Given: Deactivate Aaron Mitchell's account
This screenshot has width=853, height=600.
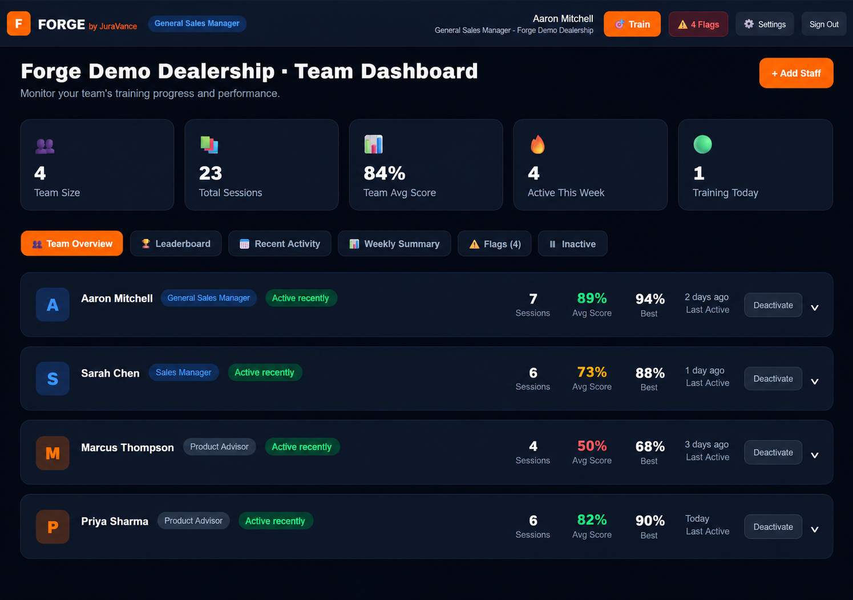Looking at the screenshot, I should pos(773,305).
